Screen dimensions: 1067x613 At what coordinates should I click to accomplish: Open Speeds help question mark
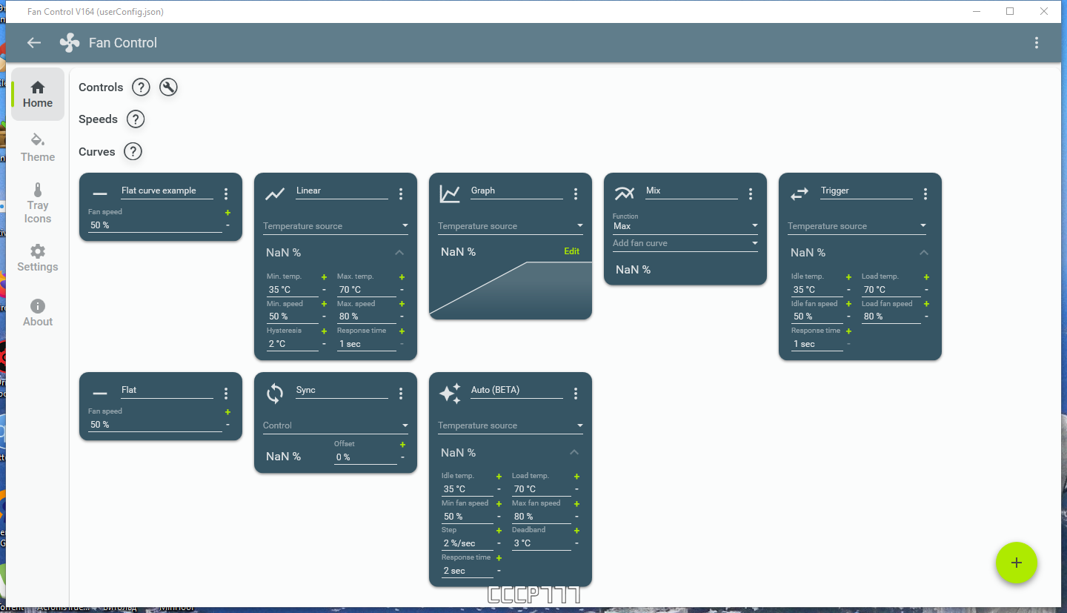tap(136, 119)
